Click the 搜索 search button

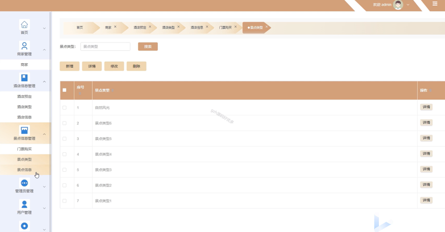coord(148,46)
